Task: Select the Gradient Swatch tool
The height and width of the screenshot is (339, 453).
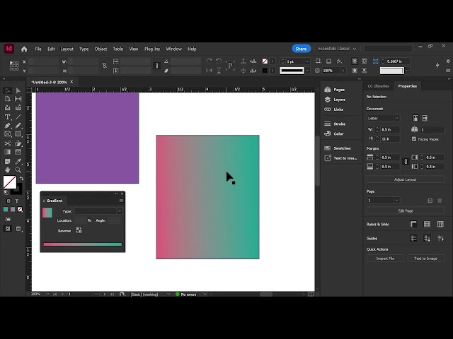Action: 8,152
